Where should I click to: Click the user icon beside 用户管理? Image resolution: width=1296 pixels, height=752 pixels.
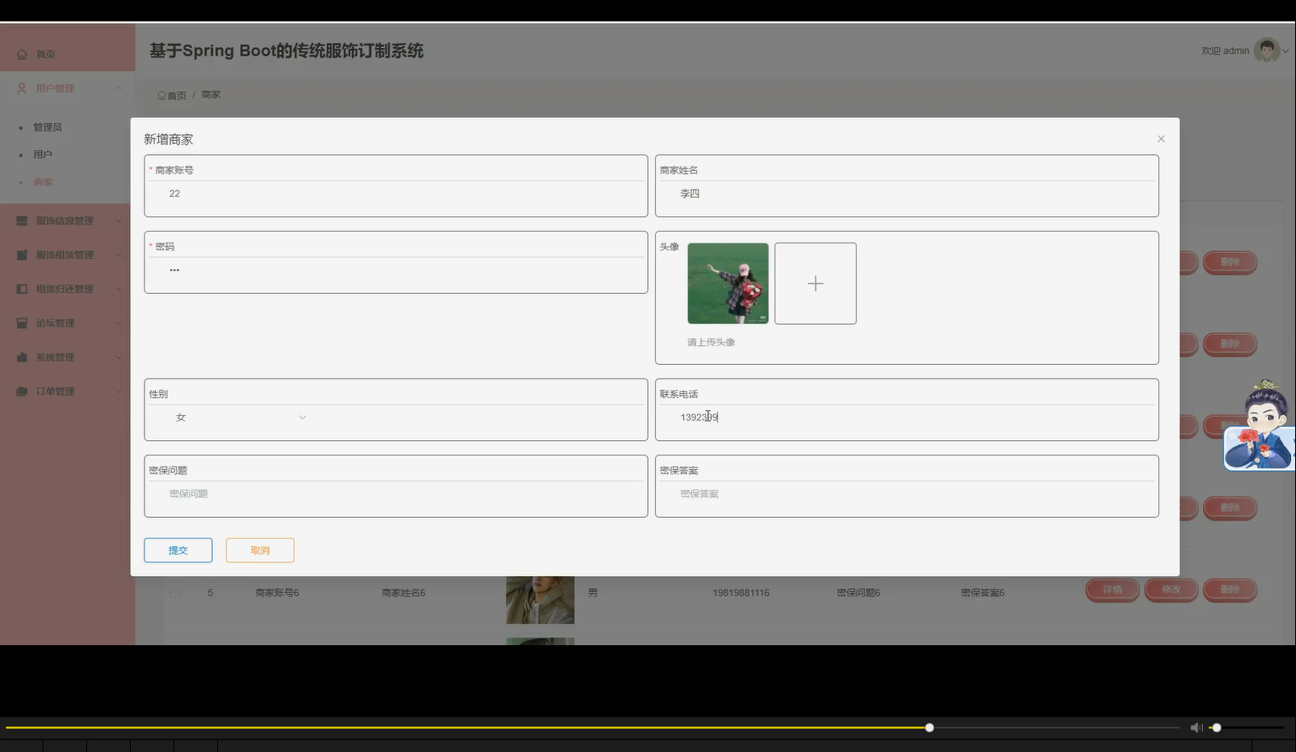pyautogui.click(x=22, y=88)
